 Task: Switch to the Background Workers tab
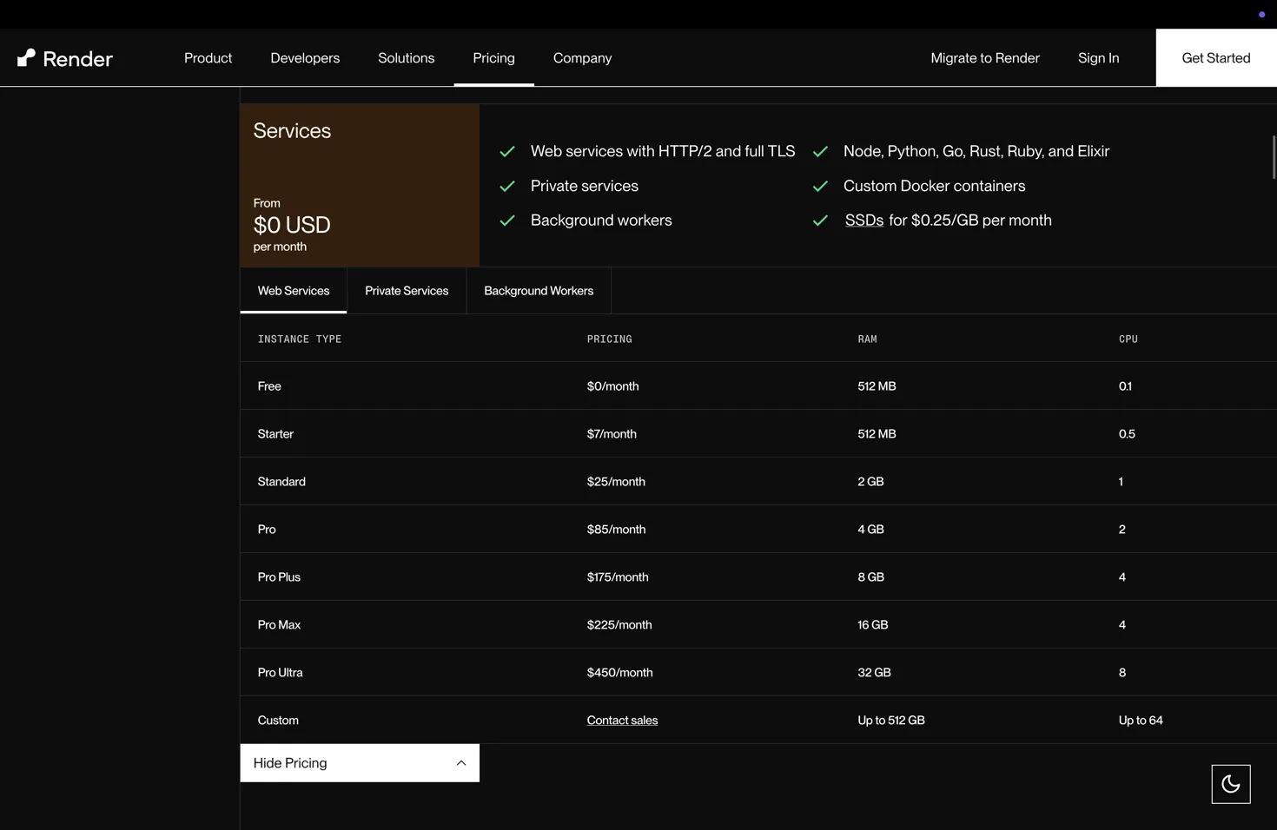tap(539, 291)
